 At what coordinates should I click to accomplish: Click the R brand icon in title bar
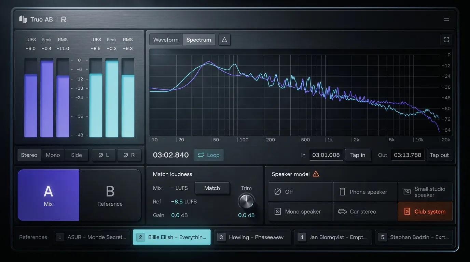(64, 19)
